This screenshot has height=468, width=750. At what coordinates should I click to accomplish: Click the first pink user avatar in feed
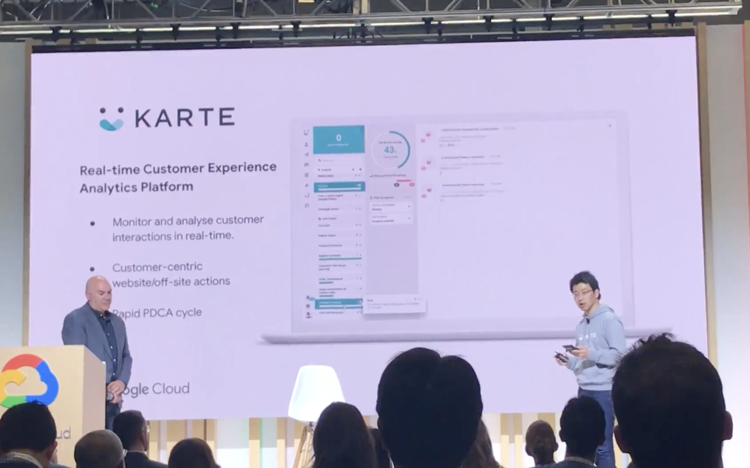pyautogui.click(x=427, y=136)
